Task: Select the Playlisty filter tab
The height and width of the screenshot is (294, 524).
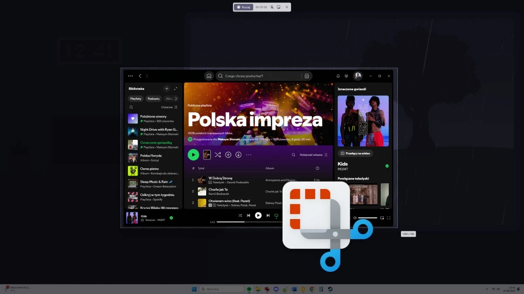Action: (x=135, y=98)
